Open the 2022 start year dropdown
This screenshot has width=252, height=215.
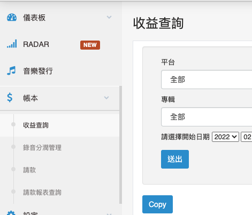coord(225,137)
